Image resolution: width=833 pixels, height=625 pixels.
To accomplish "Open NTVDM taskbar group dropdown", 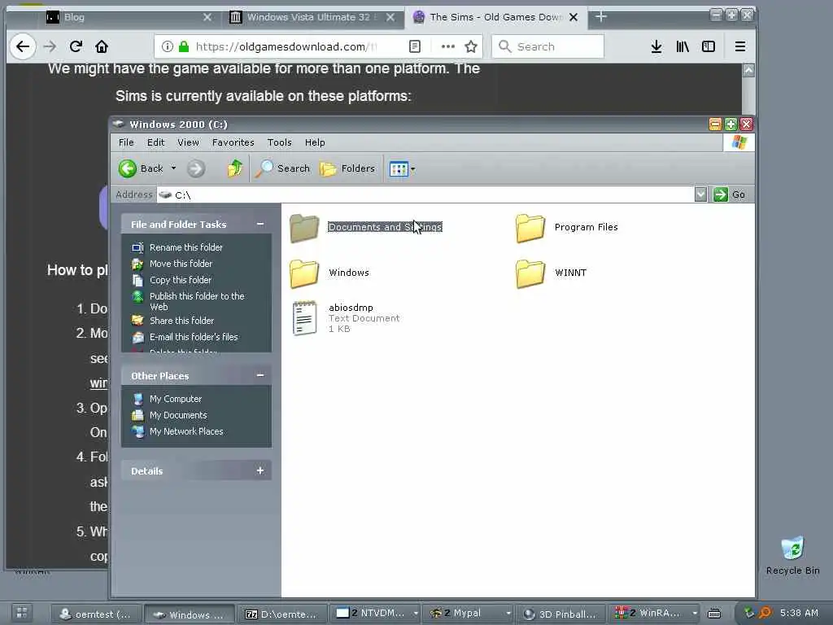I will (416, 614).
